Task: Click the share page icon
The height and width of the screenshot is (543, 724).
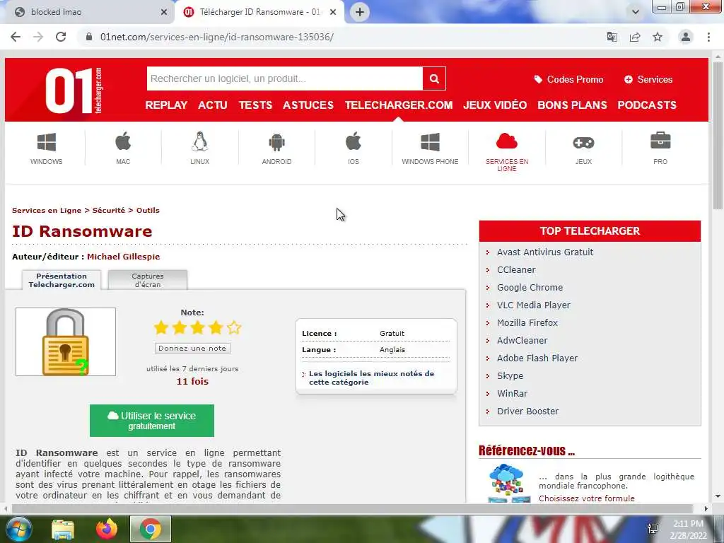Action: coord(635,37)
